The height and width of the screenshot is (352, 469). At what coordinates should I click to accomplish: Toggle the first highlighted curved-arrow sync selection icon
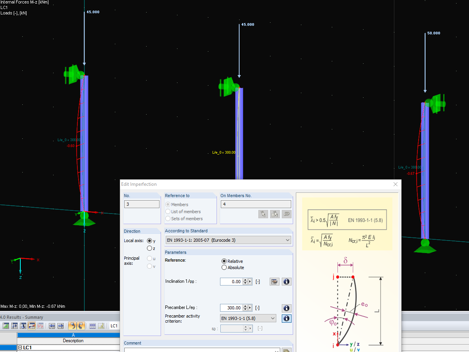click(72, 326)
